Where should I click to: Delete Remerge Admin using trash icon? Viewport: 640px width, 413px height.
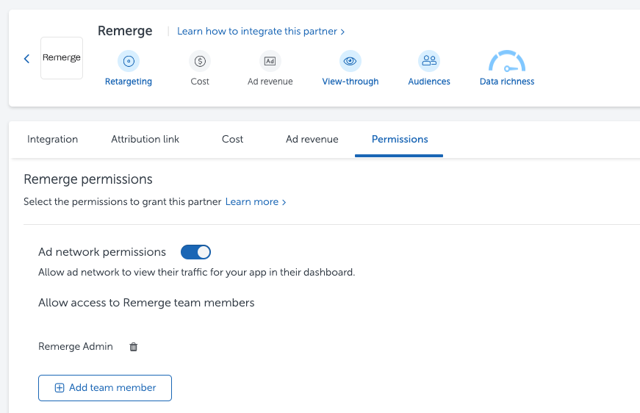coord(134,347)
